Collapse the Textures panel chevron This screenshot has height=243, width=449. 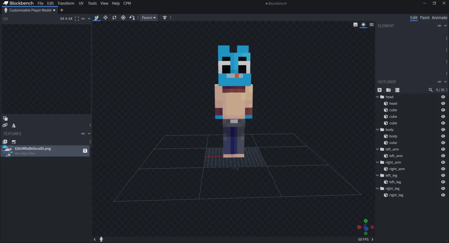click(89, 134)
